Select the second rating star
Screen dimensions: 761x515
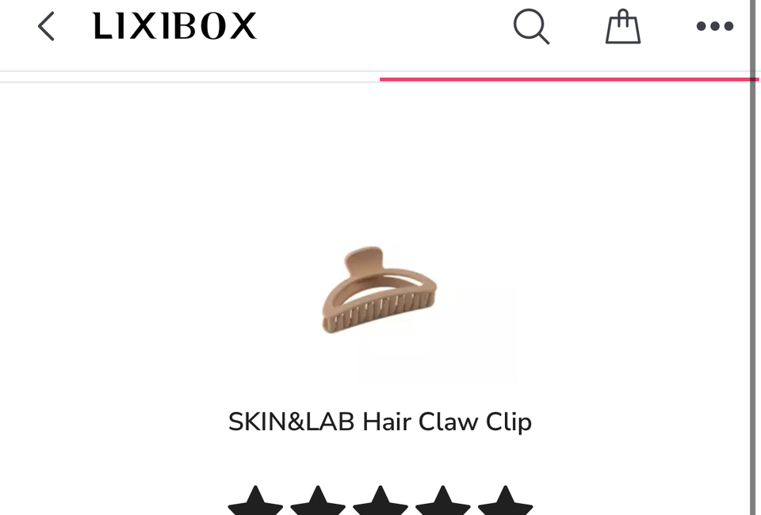point(318,501)
